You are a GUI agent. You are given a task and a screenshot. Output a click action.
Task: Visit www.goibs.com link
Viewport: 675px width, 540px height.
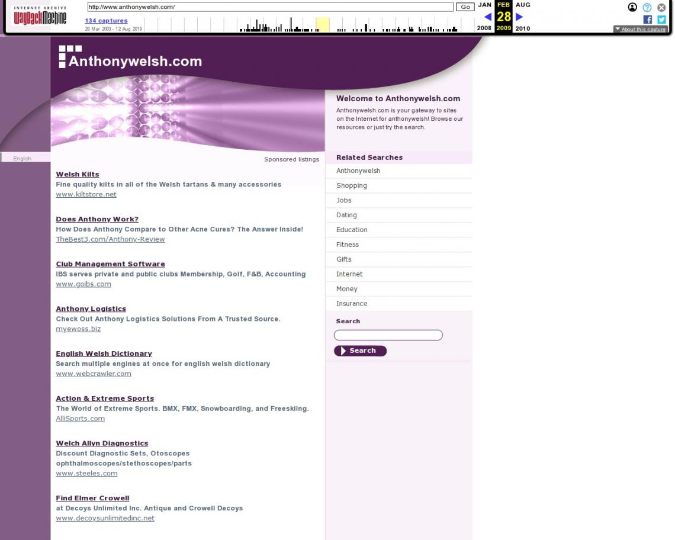[83, 284]
